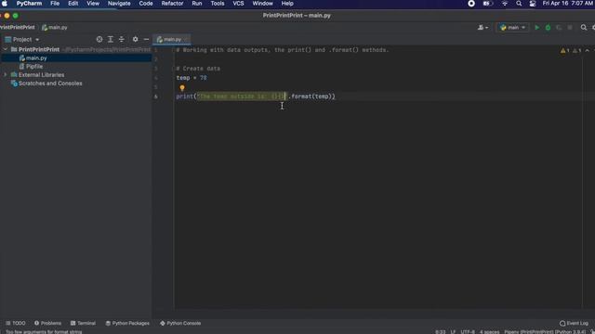Viewport: 595px width, 334px height.
Task: Open the View menu
Action: 93,4
